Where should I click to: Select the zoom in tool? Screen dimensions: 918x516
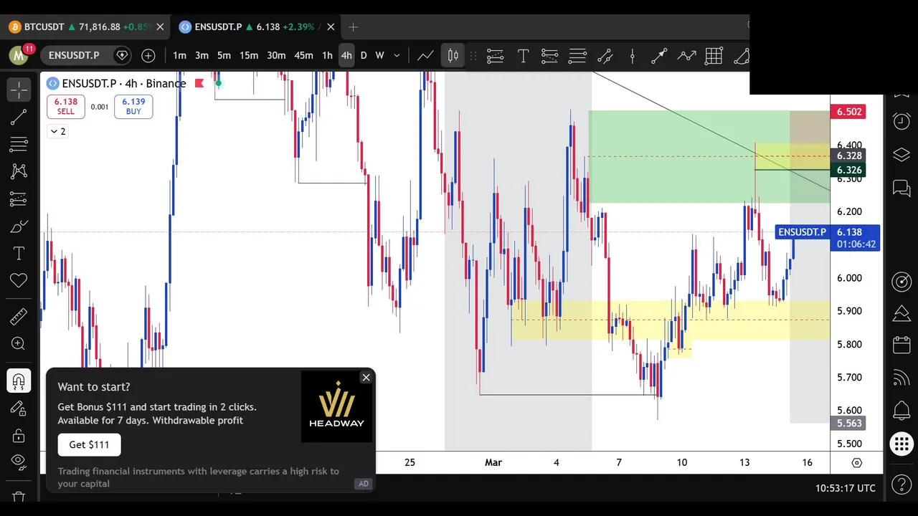tap(19, 344)
